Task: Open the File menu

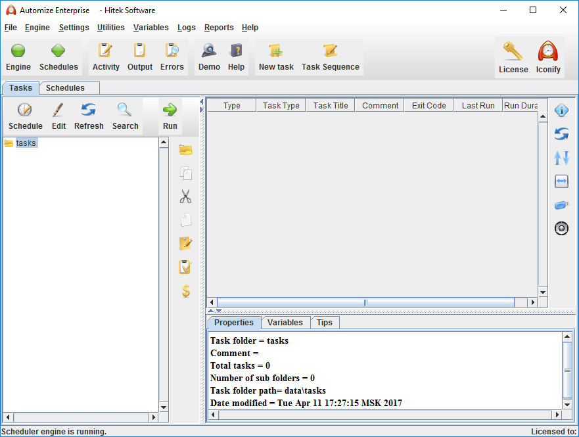Action: pos(11,28)
